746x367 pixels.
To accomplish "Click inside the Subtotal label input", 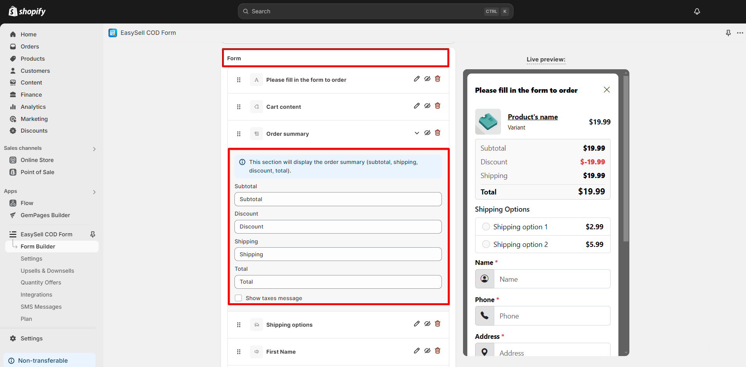I will click(x=337, y=199).
